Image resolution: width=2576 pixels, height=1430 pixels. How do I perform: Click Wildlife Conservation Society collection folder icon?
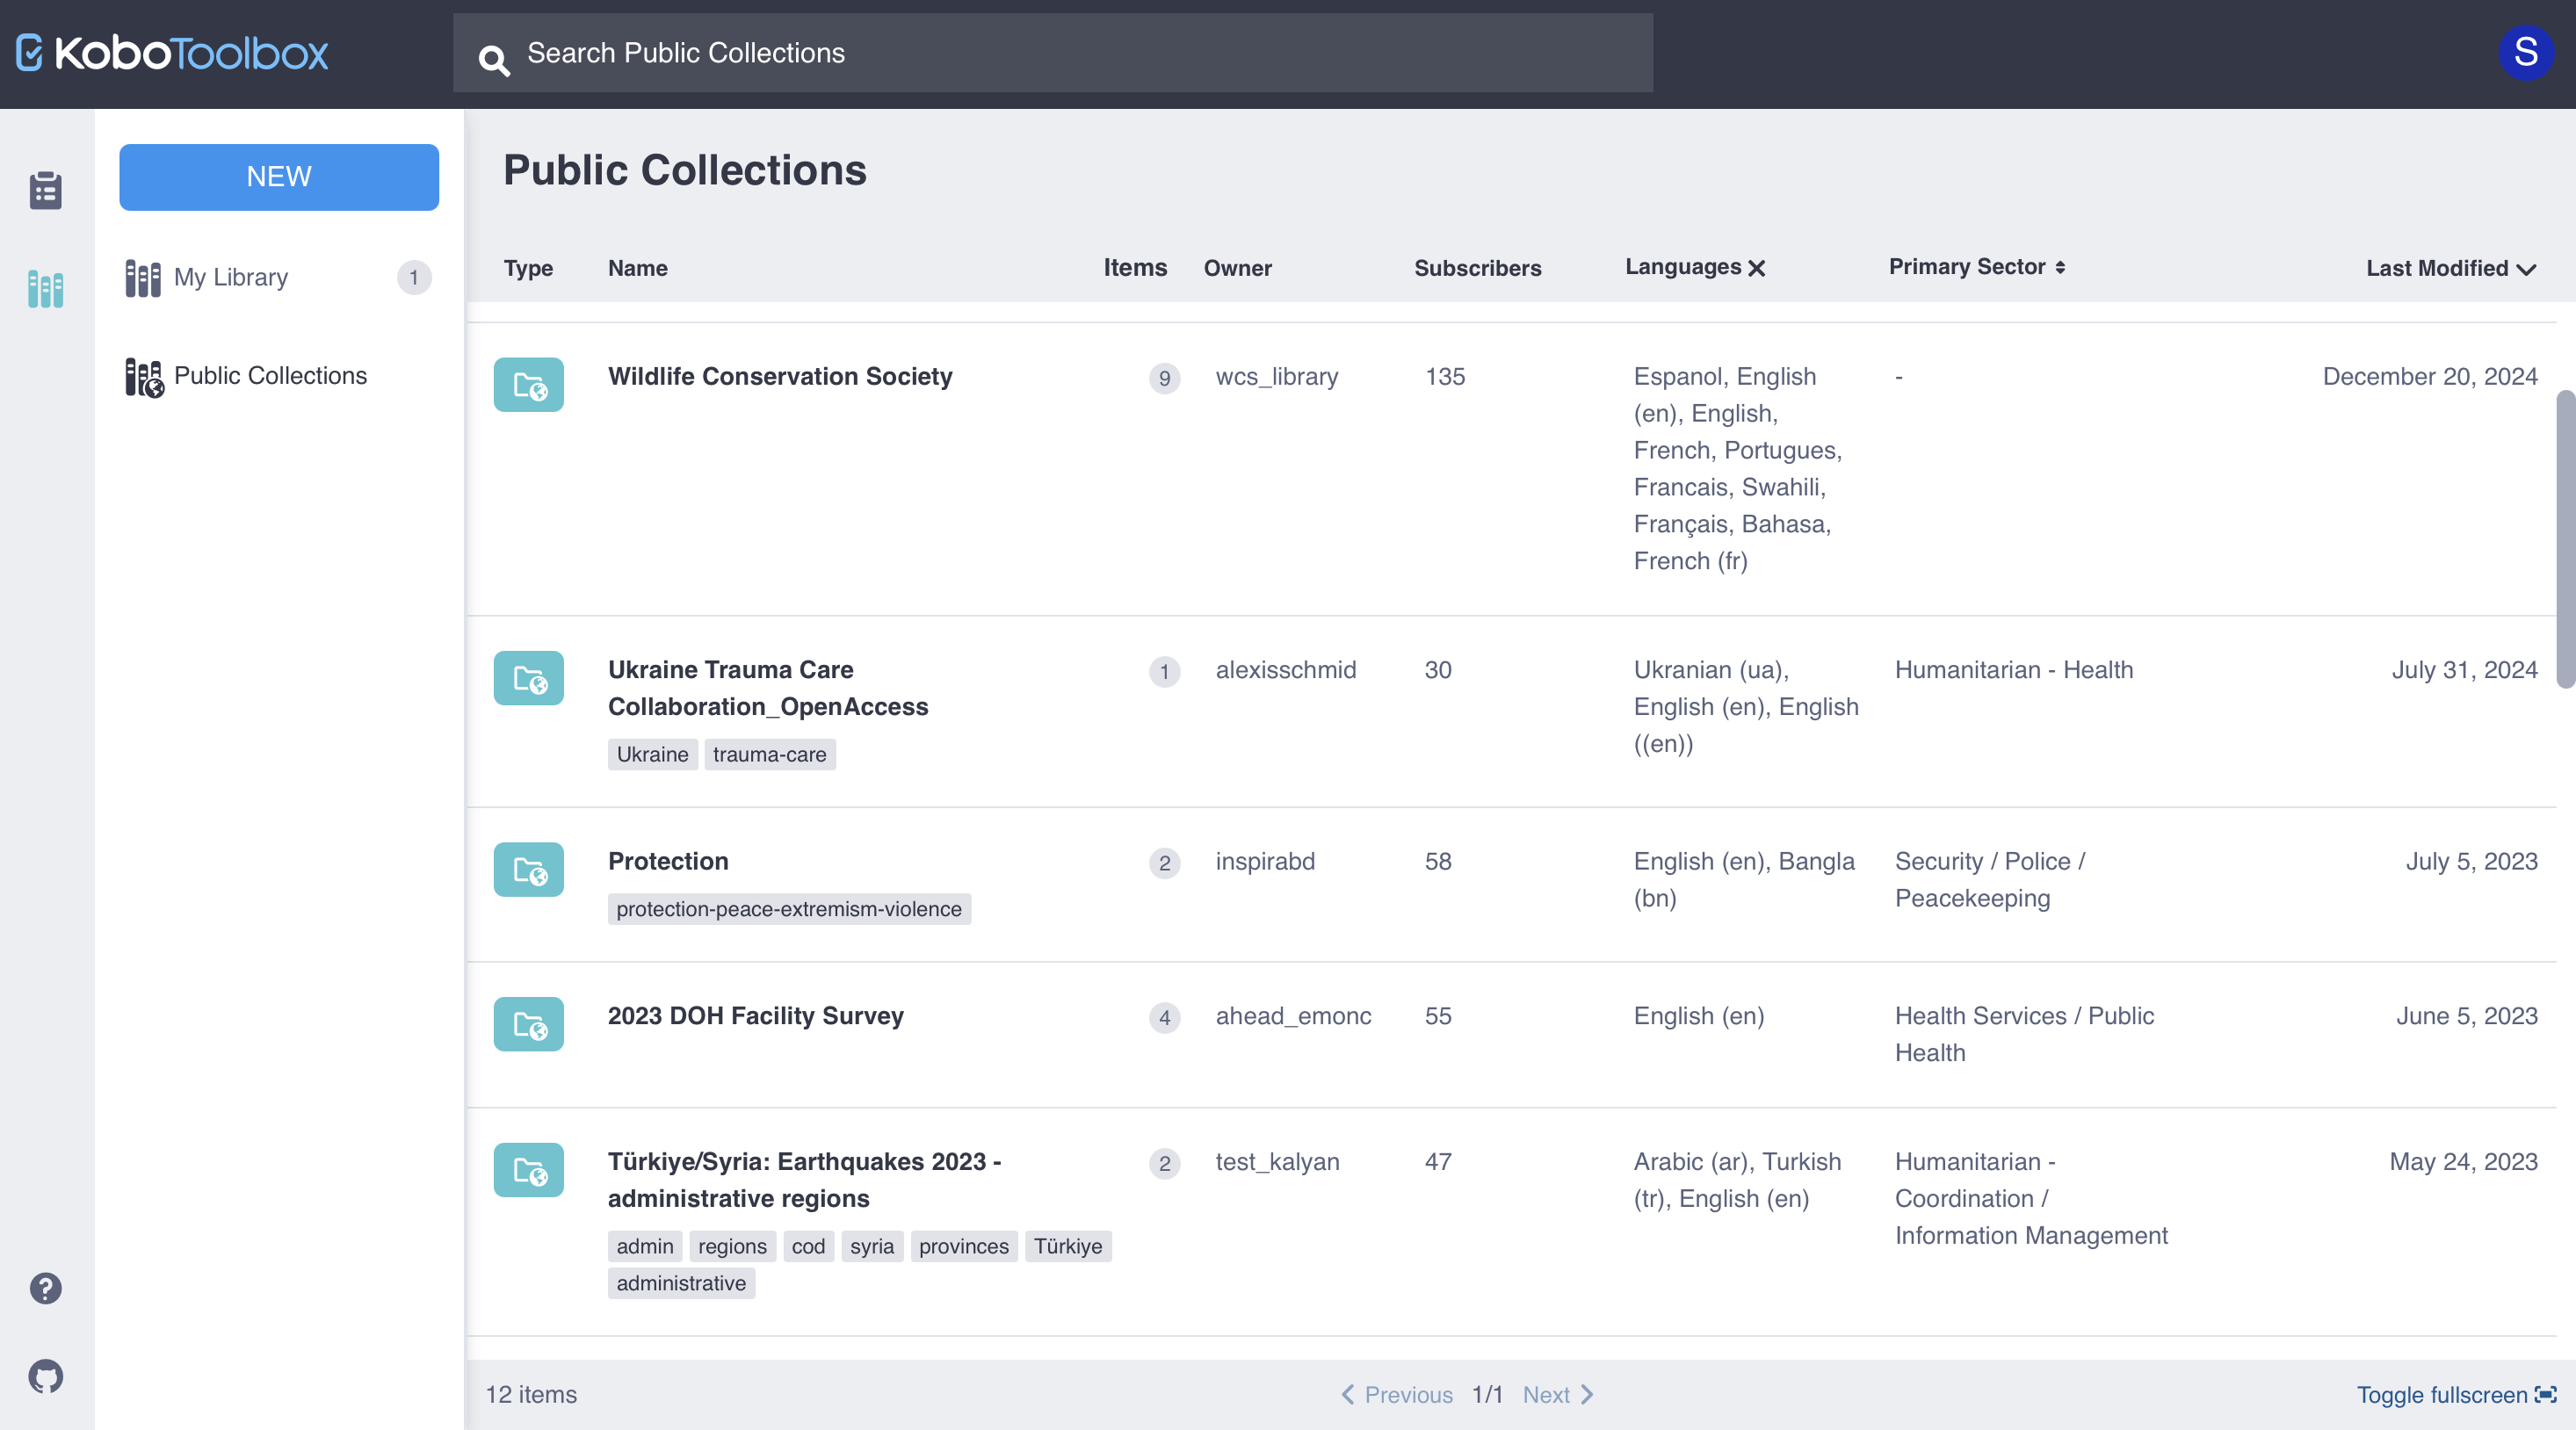point(528,385)
